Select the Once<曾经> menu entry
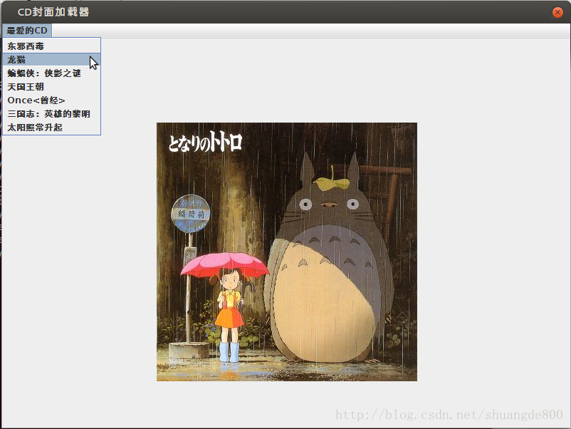Screen dimensions: 571x429 coord(52,100)
